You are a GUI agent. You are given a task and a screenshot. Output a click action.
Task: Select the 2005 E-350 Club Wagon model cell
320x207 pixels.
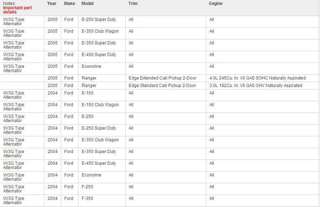(x=100, y=31)
